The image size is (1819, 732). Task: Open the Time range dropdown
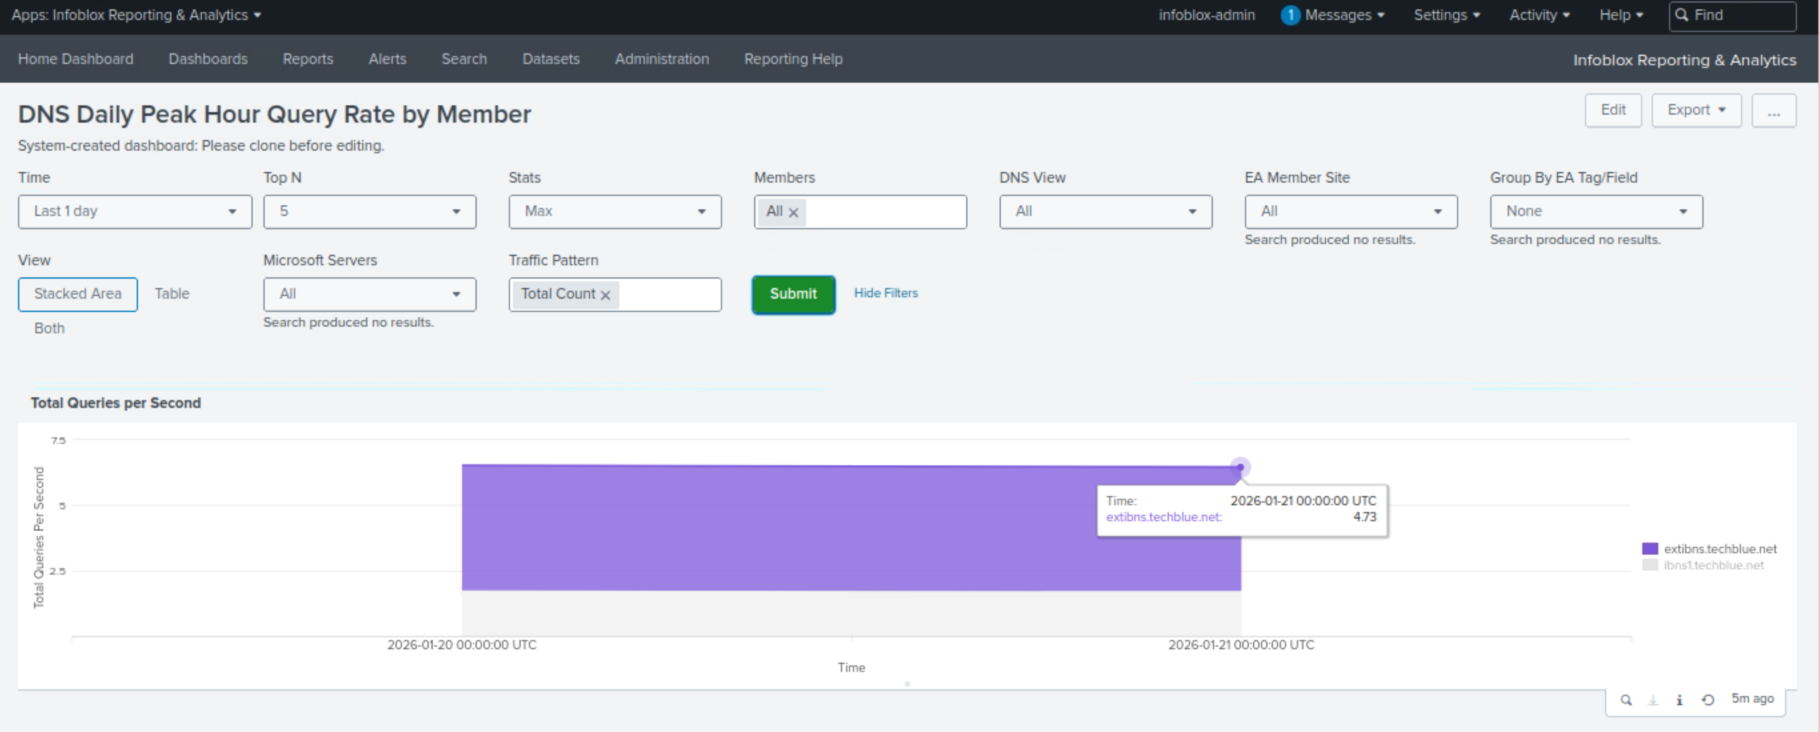[x=135, y=211]
